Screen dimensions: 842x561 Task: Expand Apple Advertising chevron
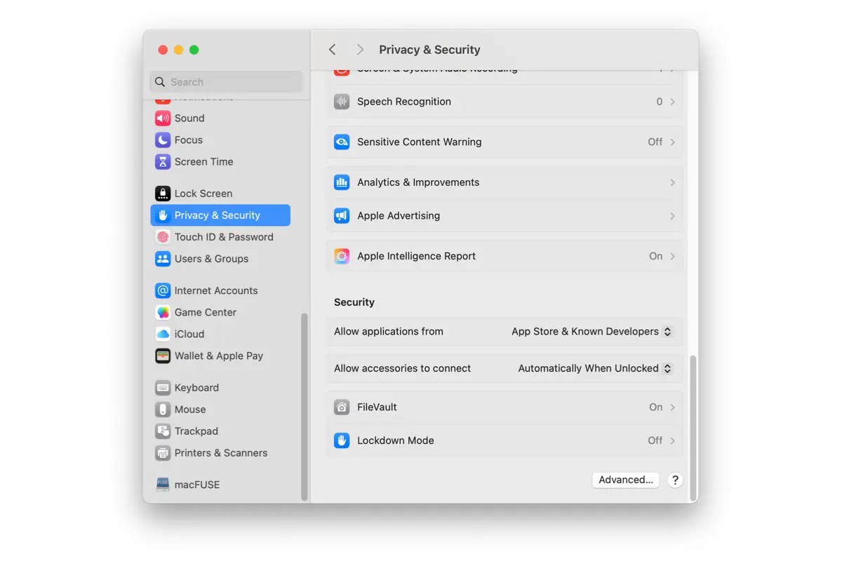[x=672, y=216]
